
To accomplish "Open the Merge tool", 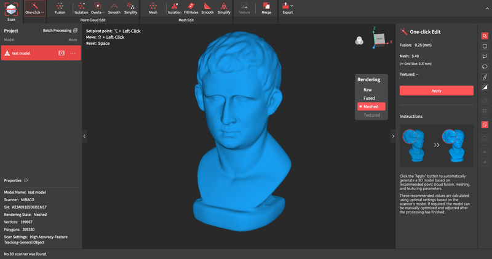I will point(266,9).
